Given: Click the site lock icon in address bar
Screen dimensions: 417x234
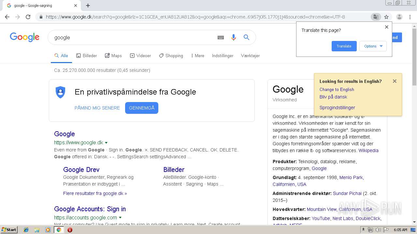Looking at the screenshot, I should coord(41,17).
